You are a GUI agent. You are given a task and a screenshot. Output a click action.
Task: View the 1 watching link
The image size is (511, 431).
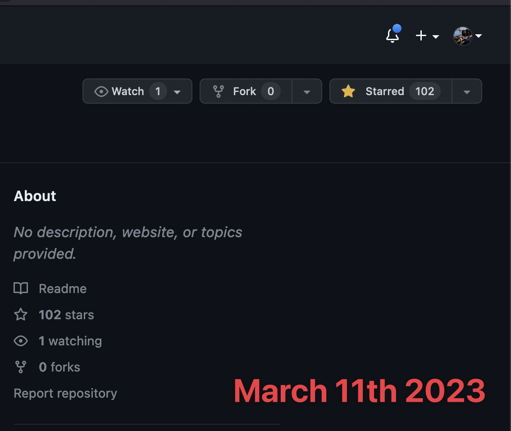pos(70,341)
